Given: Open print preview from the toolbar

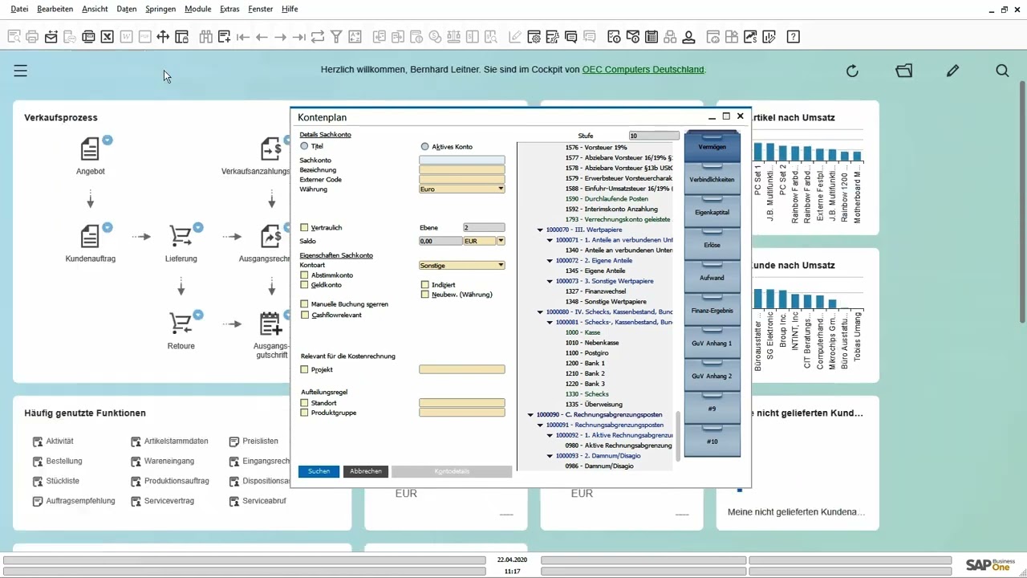Looking at the screenshot, I should (x=14, y=37).
